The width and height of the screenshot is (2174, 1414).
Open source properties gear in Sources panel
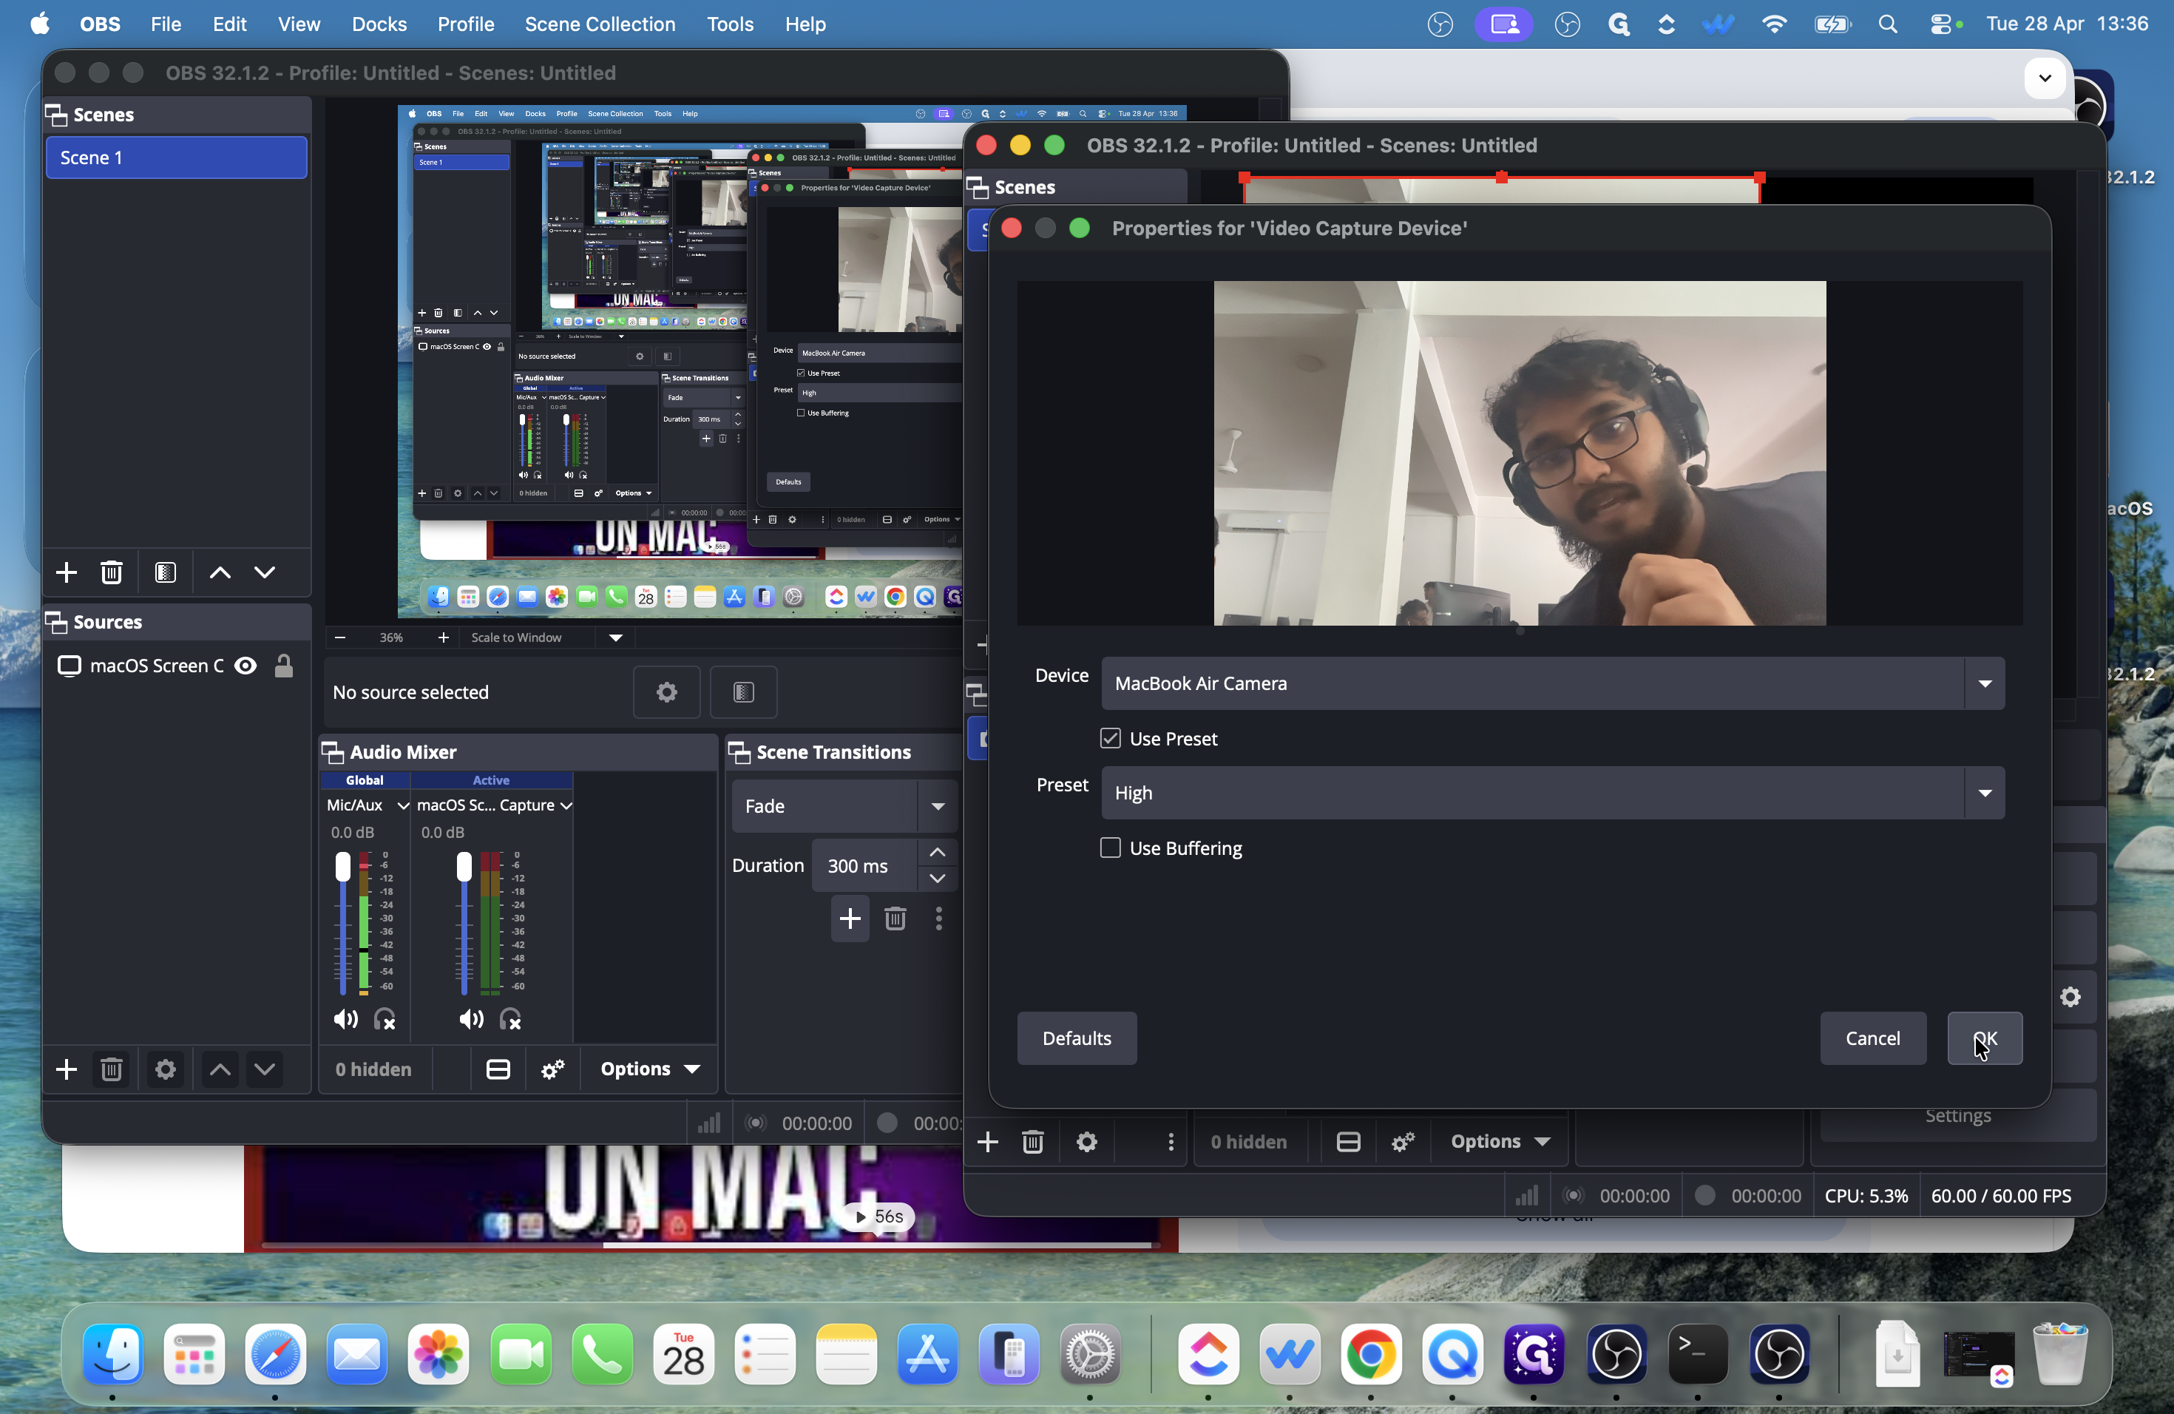tap(166, 1069)
